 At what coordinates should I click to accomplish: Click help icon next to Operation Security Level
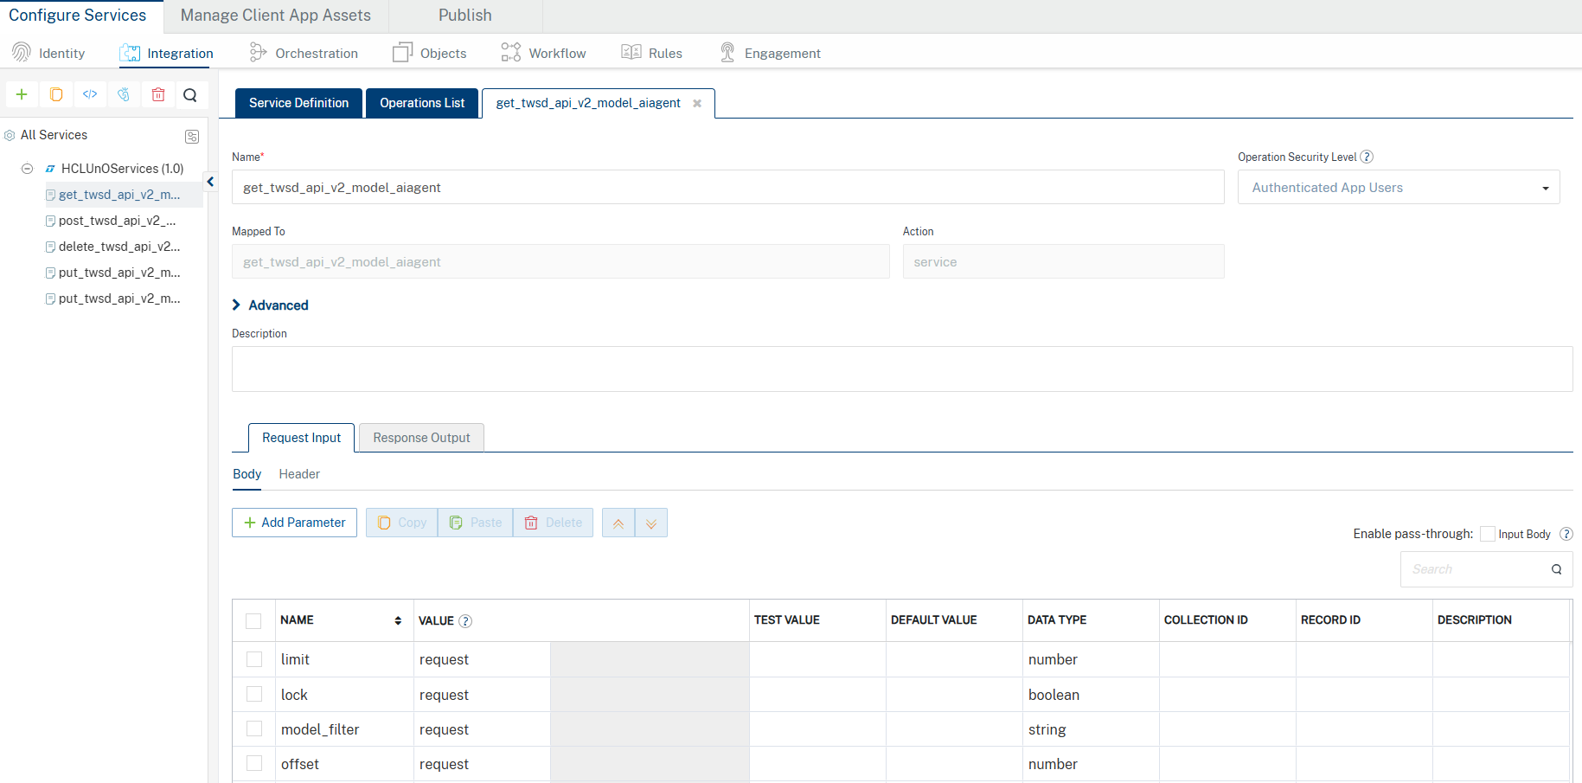click(x=1367, y=157)
